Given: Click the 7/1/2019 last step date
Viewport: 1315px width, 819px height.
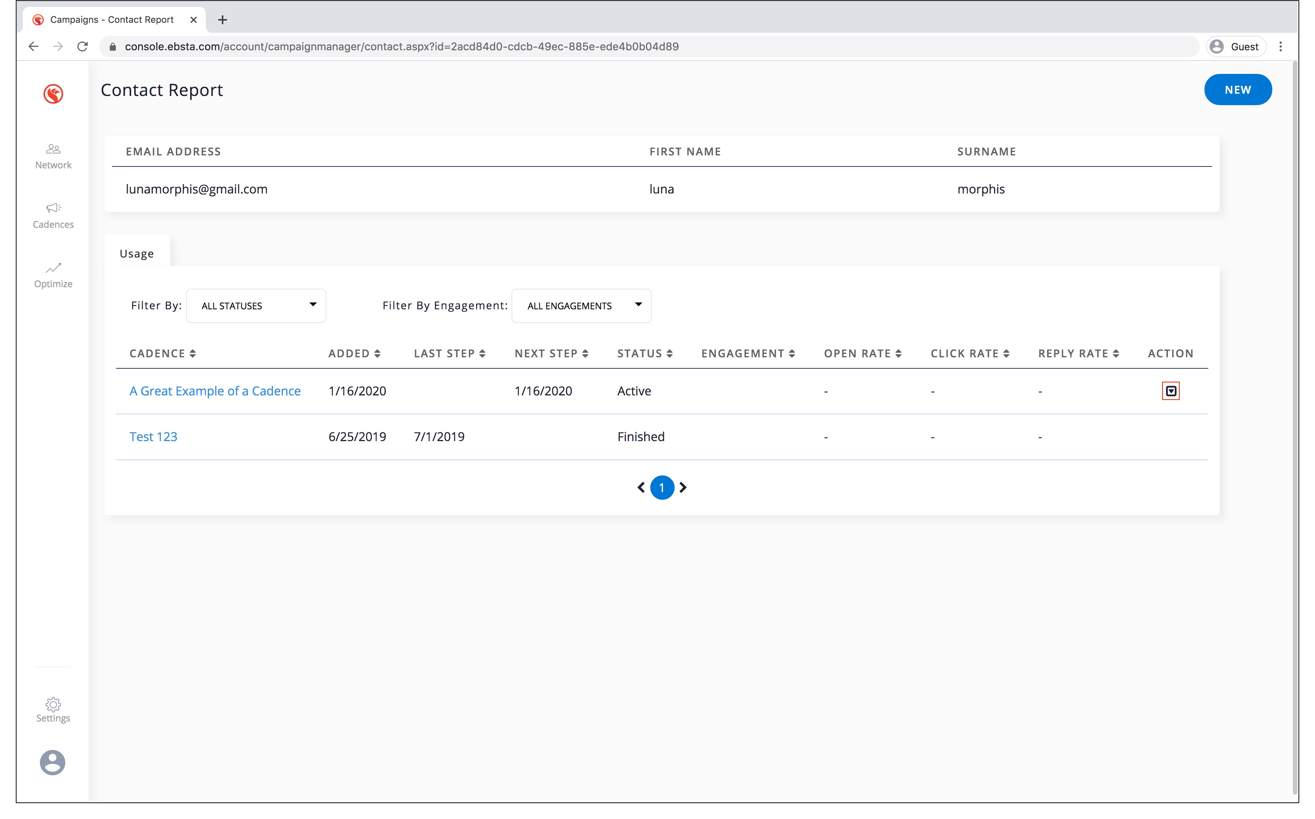Looking at the screenshot, I should click(x=439, y=437).
